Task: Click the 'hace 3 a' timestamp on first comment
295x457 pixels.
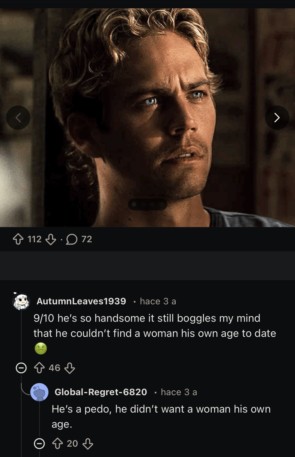Action: pos(158,301)
